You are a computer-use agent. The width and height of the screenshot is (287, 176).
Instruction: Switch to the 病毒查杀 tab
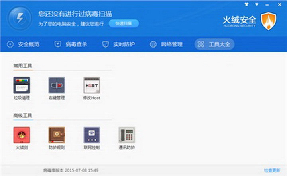(71, 44)
